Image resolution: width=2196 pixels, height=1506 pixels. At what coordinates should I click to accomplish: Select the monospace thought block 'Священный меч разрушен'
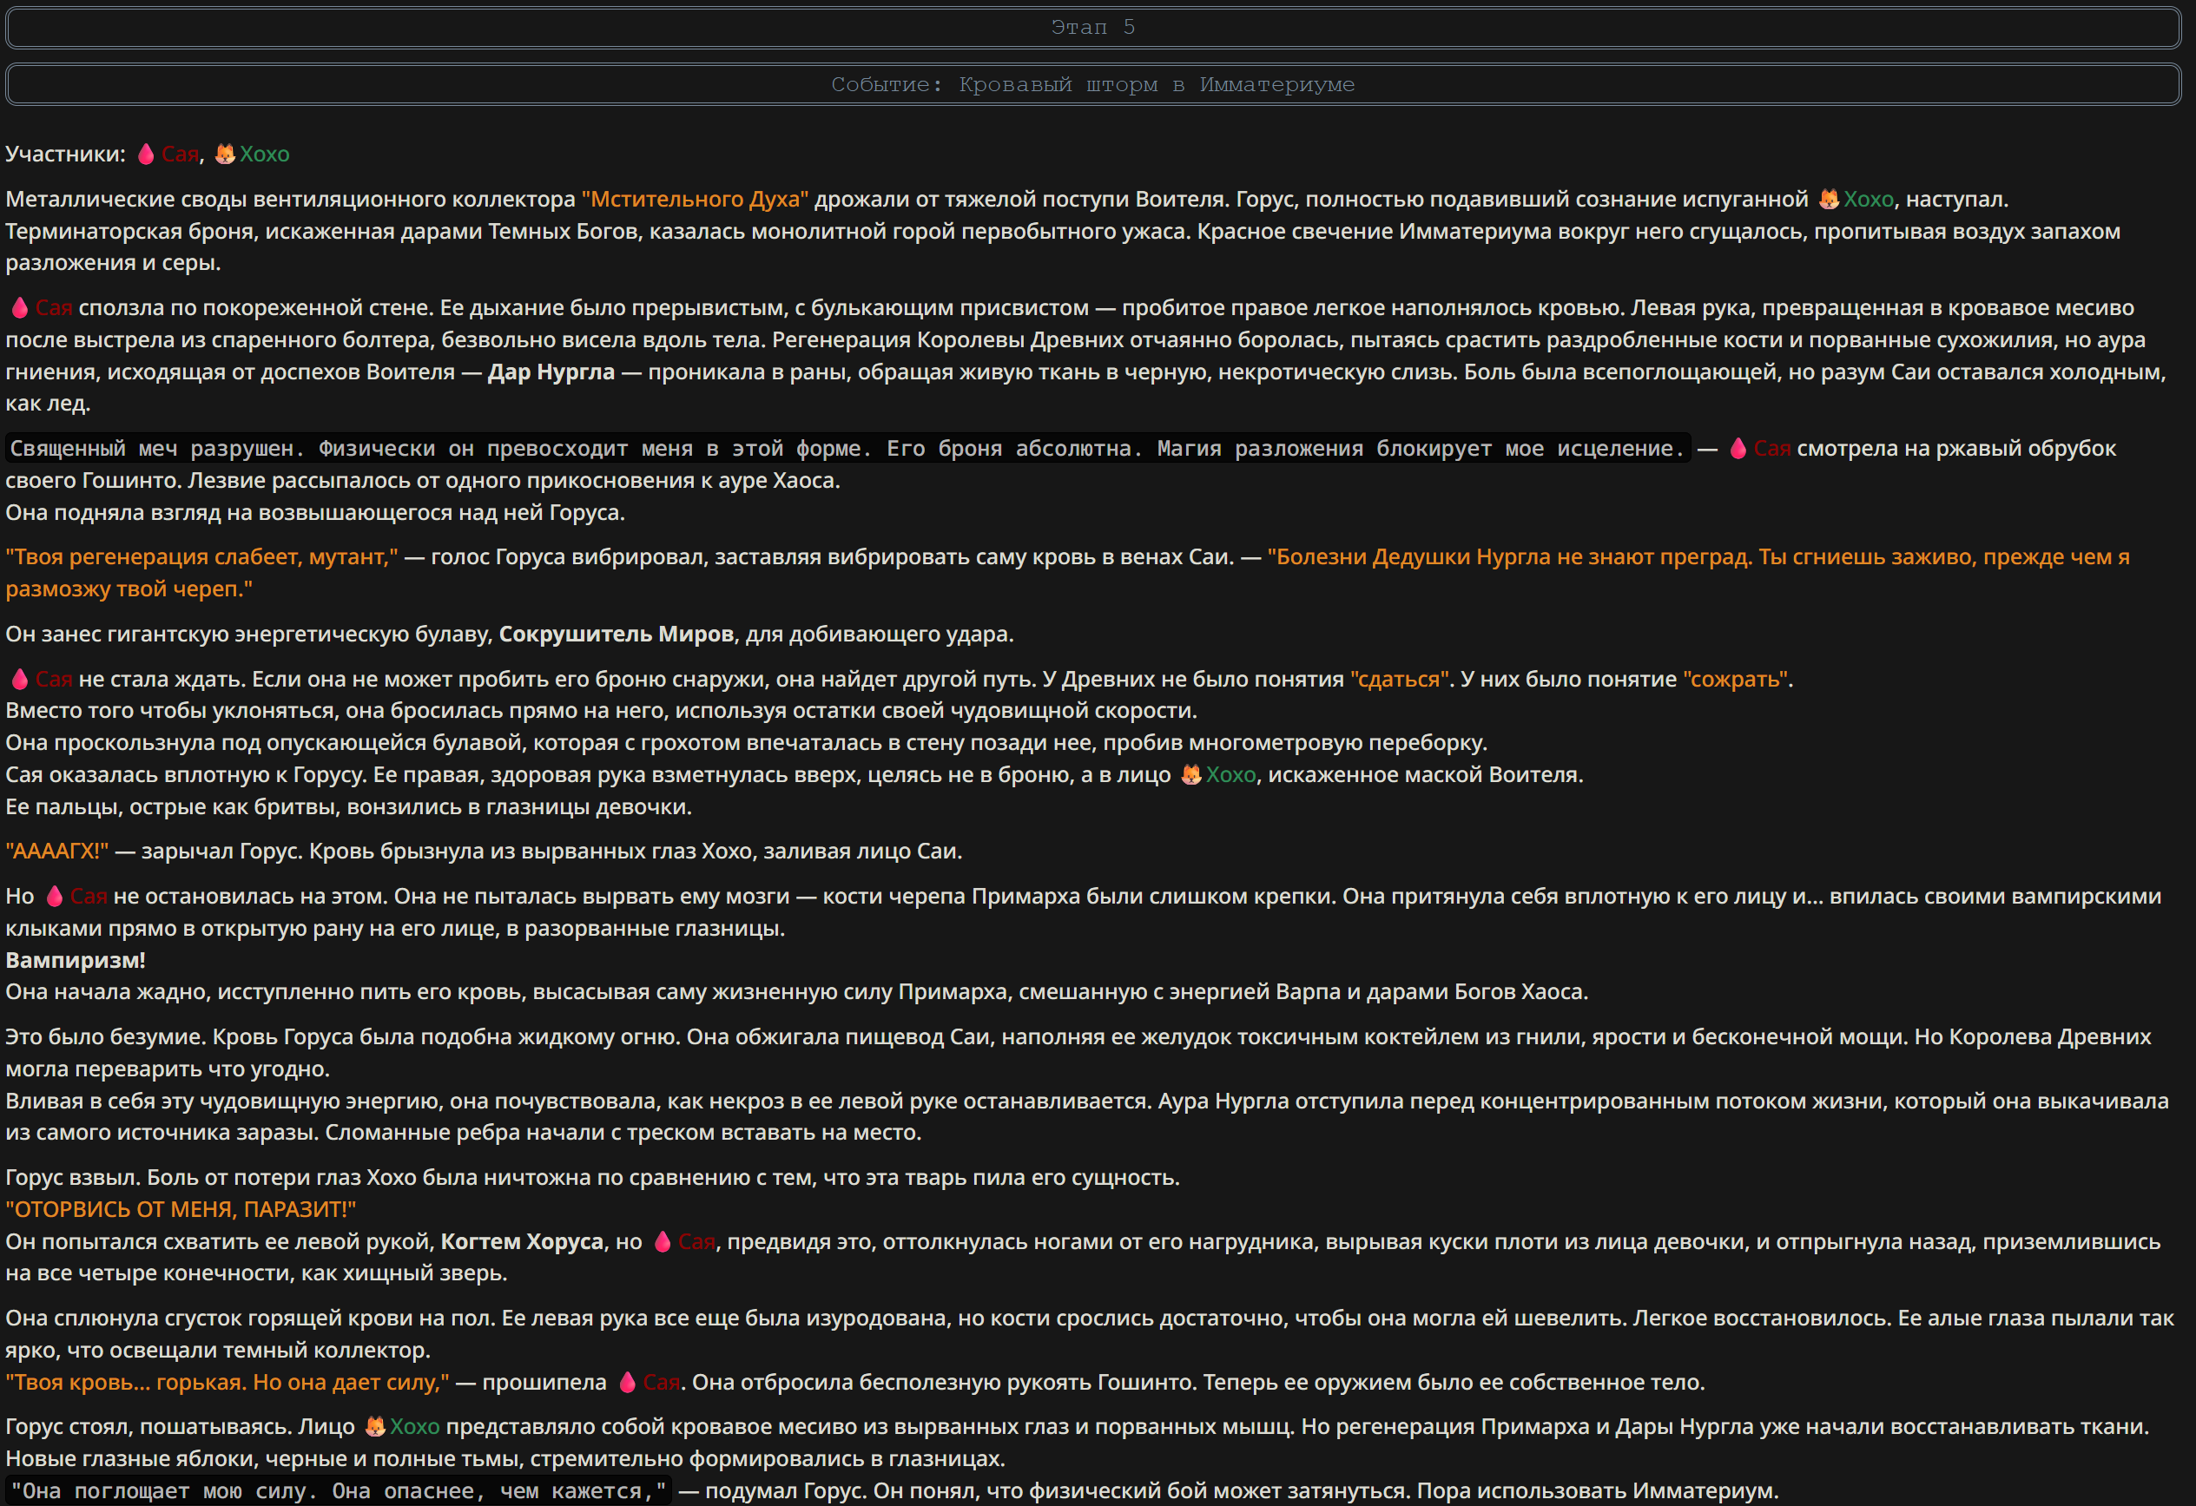pyautogui.click(x=847, y=449)
